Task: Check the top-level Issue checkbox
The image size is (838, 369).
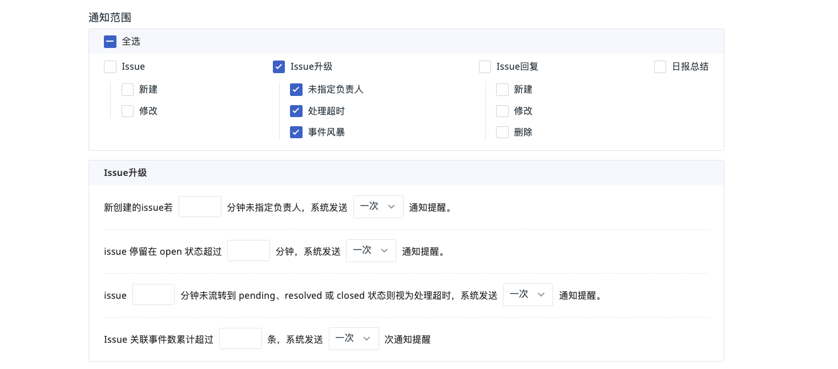Action: (x=110, y=67)
